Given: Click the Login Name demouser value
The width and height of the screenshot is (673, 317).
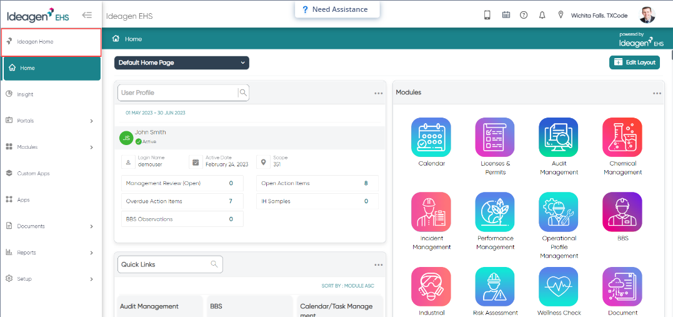Looking at the screenshot, I should (150, 164).
